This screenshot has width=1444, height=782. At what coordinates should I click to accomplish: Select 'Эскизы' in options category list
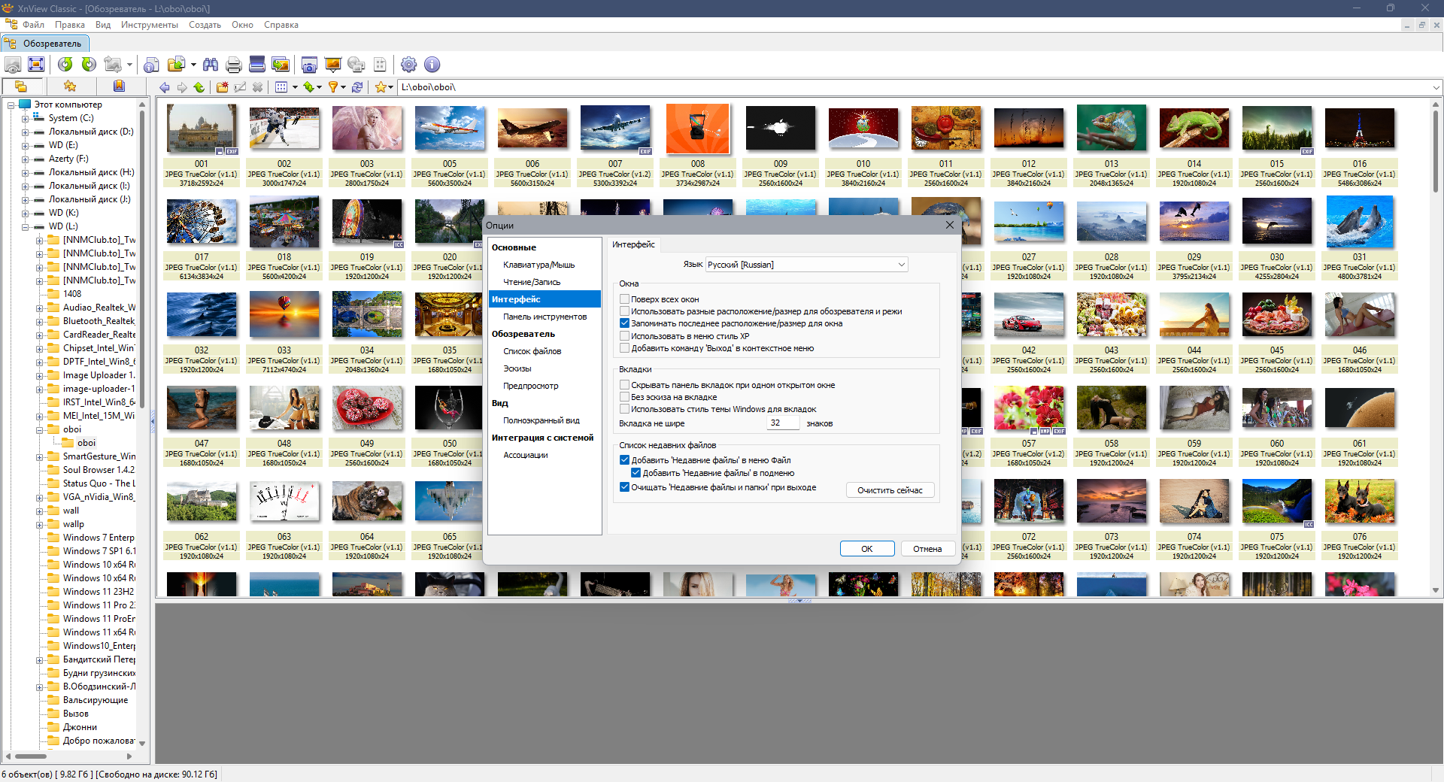coord(517,368)
